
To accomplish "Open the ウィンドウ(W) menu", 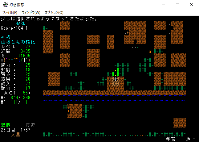I will click(x=31, y=12).
